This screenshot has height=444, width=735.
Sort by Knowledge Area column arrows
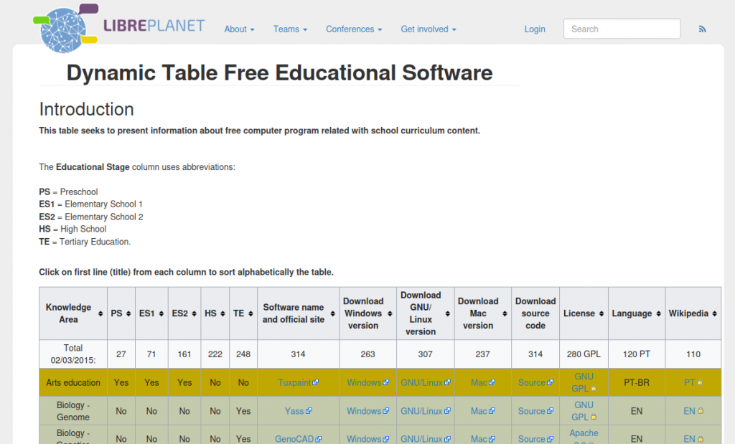click(x=100, y=313)
